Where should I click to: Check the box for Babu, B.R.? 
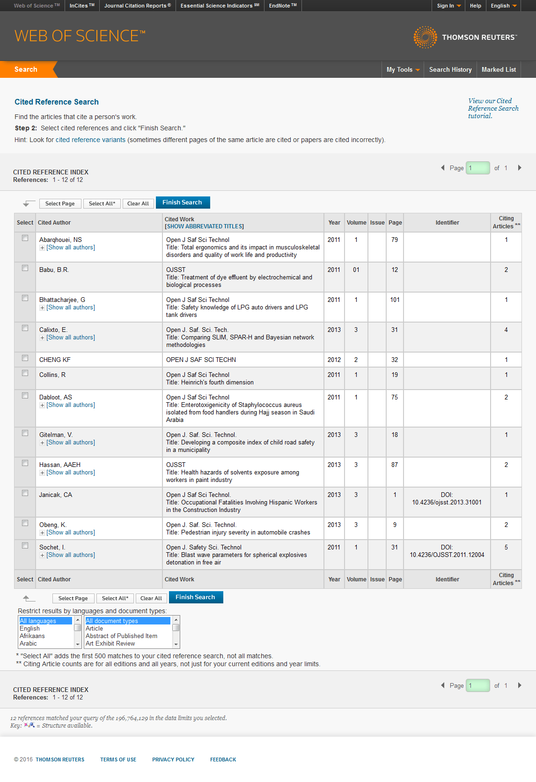pyautogui.click(x=25, y=268)
